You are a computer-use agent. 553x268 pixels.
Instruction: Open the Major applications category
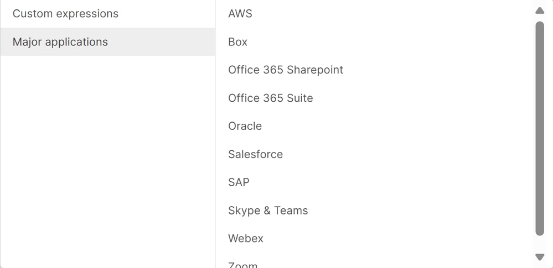click(108, 42)
